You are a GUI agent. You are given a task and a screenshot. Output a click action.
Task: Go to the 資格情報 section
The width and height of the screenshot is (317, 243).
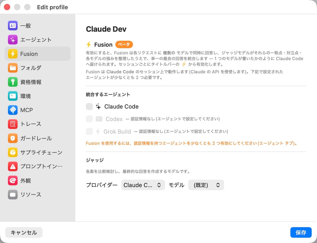(38, 82)
